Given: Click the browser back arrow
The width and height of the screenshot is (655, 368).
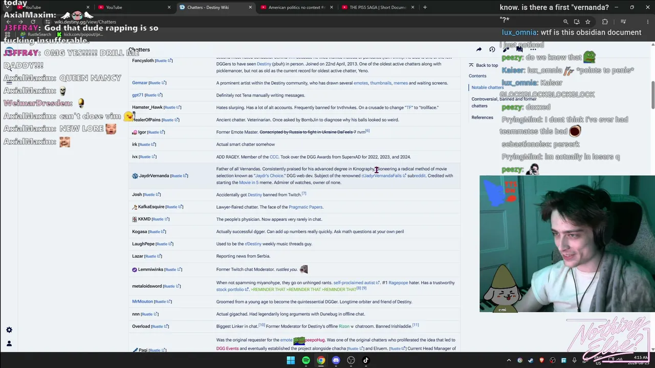Looking at the screenshot, I should pyautogui.click(x=9, y=21).
